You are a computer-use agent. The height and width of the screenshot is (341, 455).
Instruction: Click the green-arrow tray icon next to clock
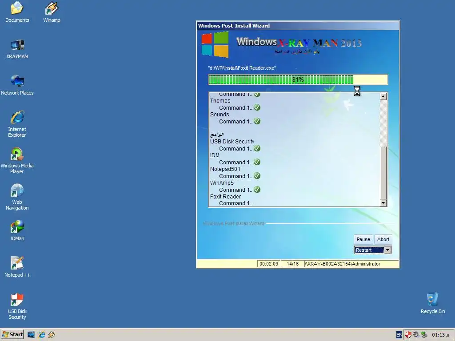[424, 334]
